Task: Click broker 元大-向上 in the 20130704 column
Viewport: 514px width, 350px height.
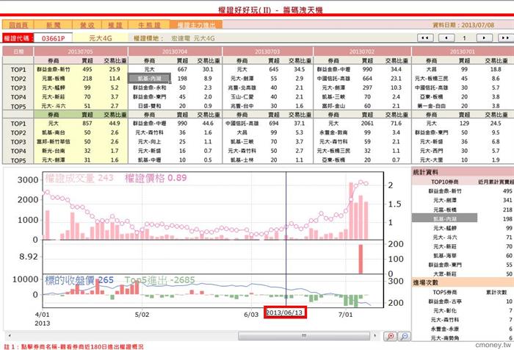Action: pos(149,142)
